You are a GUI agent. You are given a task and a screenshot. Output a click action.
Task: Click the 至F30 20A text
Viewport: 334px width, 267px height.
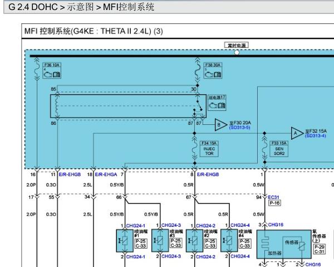click(240, 123)
